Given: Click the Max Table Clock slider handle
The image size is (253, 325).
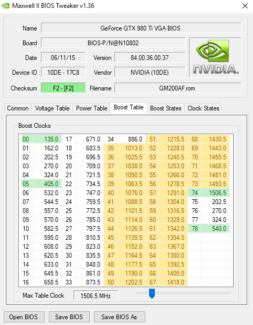Looking at the screenshot, I should [152, 293].
